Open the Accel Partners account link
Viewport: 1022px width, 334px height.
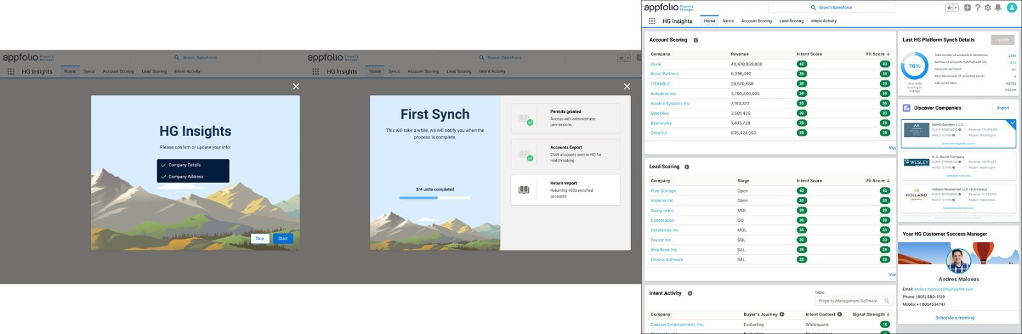click(x=664, y=74)
